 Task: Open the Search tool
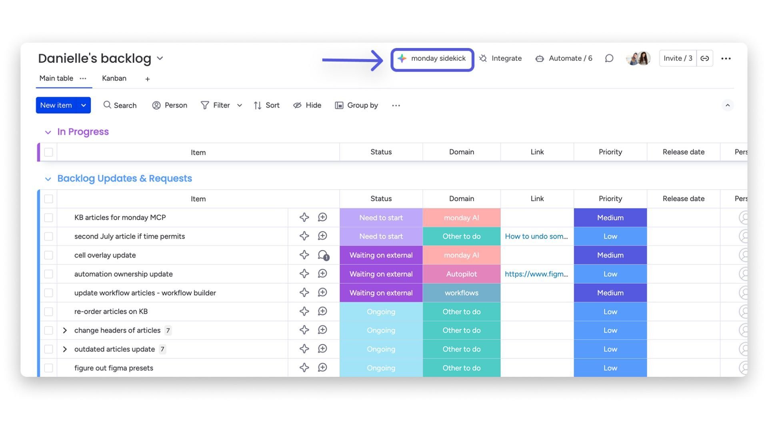(x=120, y=105)
